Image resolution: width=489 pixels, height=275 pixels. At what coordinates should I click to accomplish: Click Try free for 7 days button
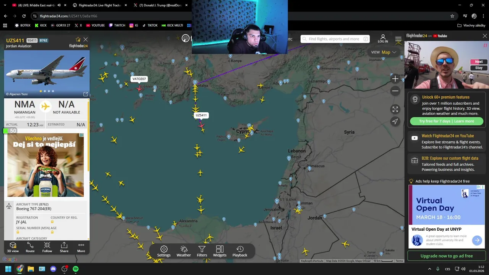447,121
